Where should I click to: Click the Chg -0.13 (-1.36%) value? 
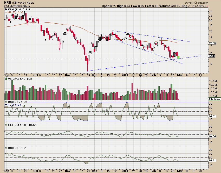(193, 6)
